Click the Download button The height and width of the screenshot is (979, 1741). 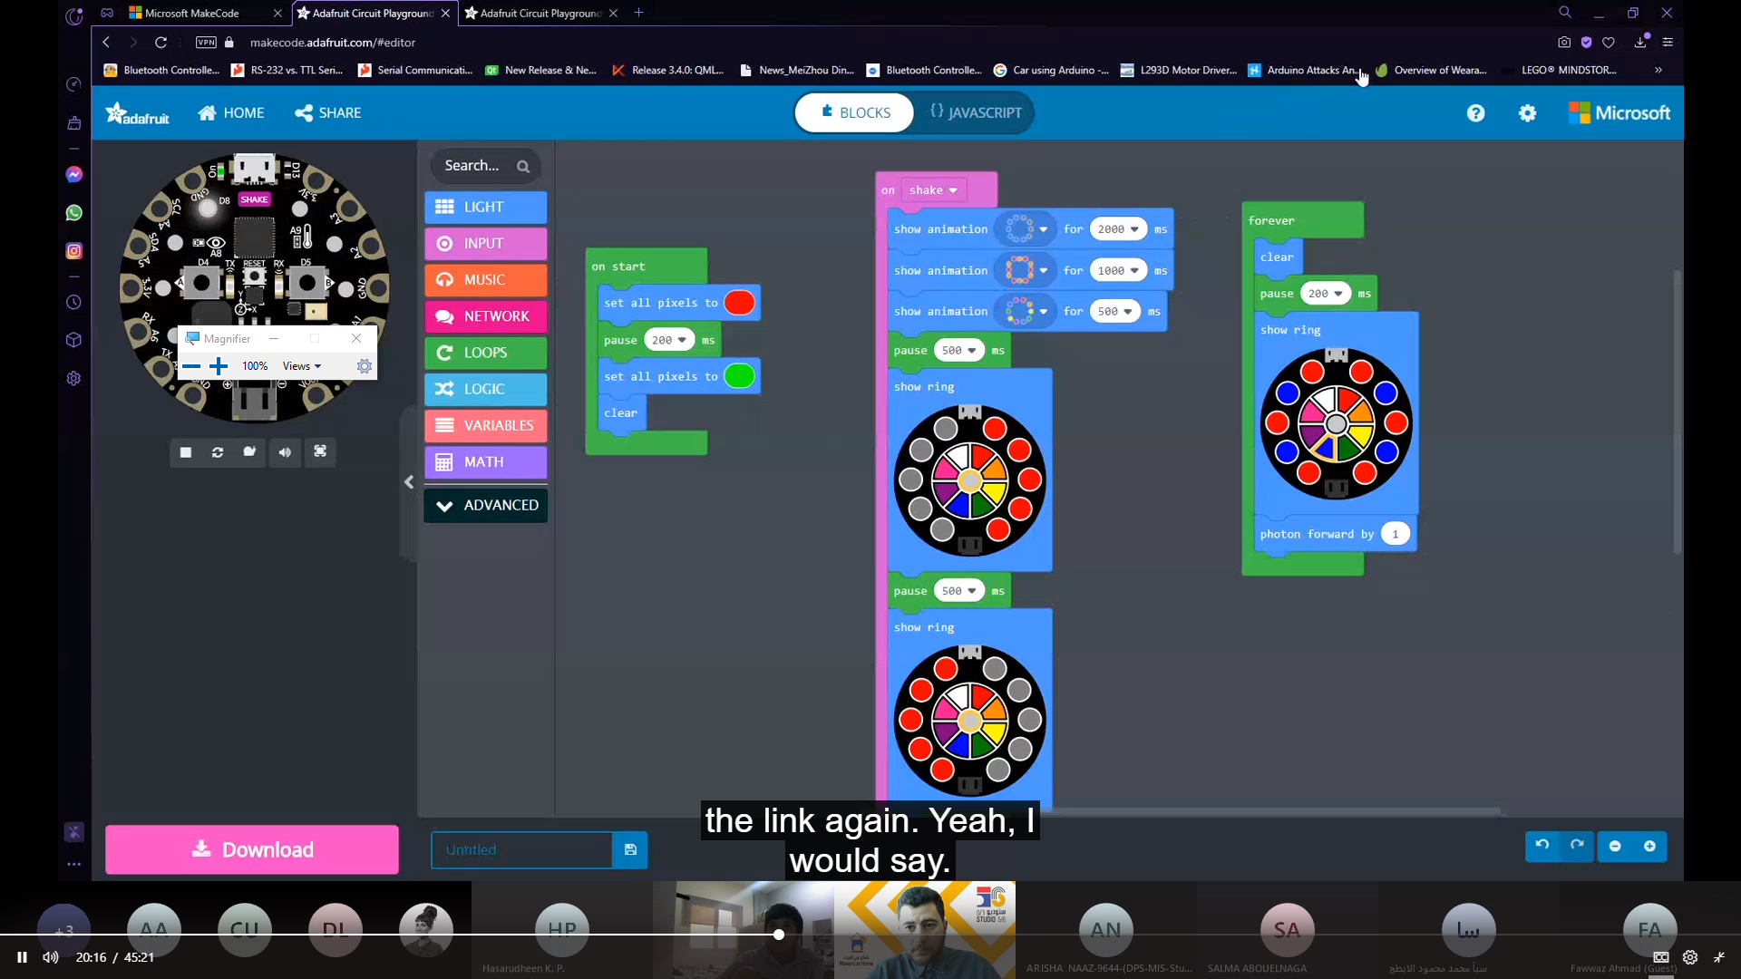[x=252, y=850]
